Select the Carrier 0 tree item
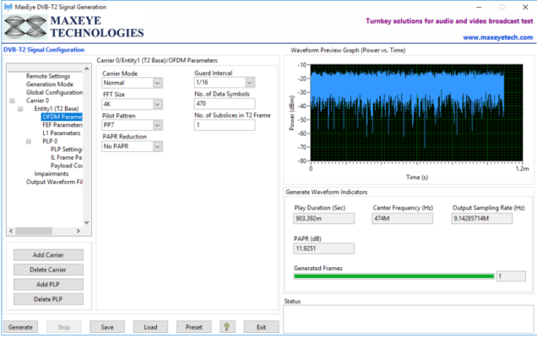 37,101
